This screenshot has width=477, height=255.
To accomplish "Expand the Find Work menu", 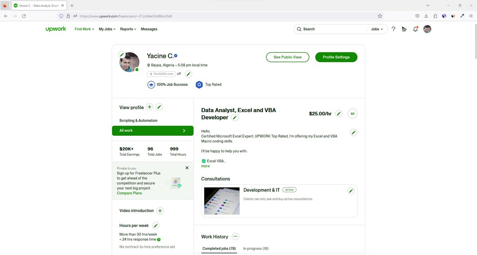I will [x=84, y=29].
